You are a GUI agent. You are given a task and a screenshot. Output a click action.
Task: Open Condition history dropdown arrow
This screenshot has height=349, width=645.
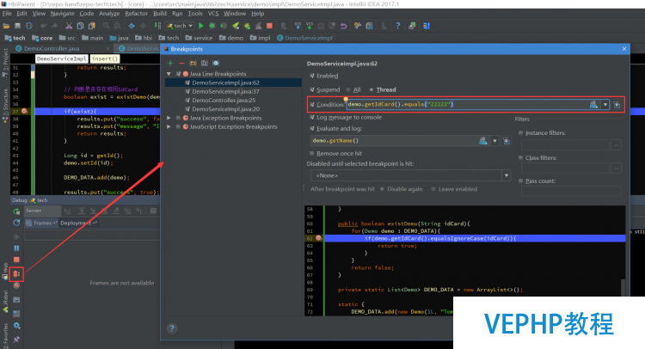(605, 105)
